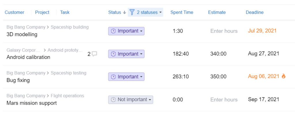Sort by Customer column header
Image resolution: width=295 pixels, height=117 pixels.
[x=14, y=12]
